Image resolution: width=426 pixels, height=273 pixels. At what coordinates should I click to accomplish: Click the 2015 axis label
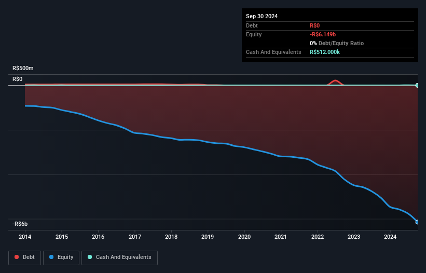(x=62, y=237)
